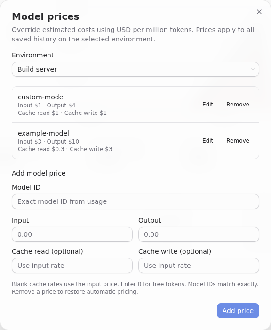Click custom-model Input $1 Output $4 details
271x330 pixels.
[47, 105]
